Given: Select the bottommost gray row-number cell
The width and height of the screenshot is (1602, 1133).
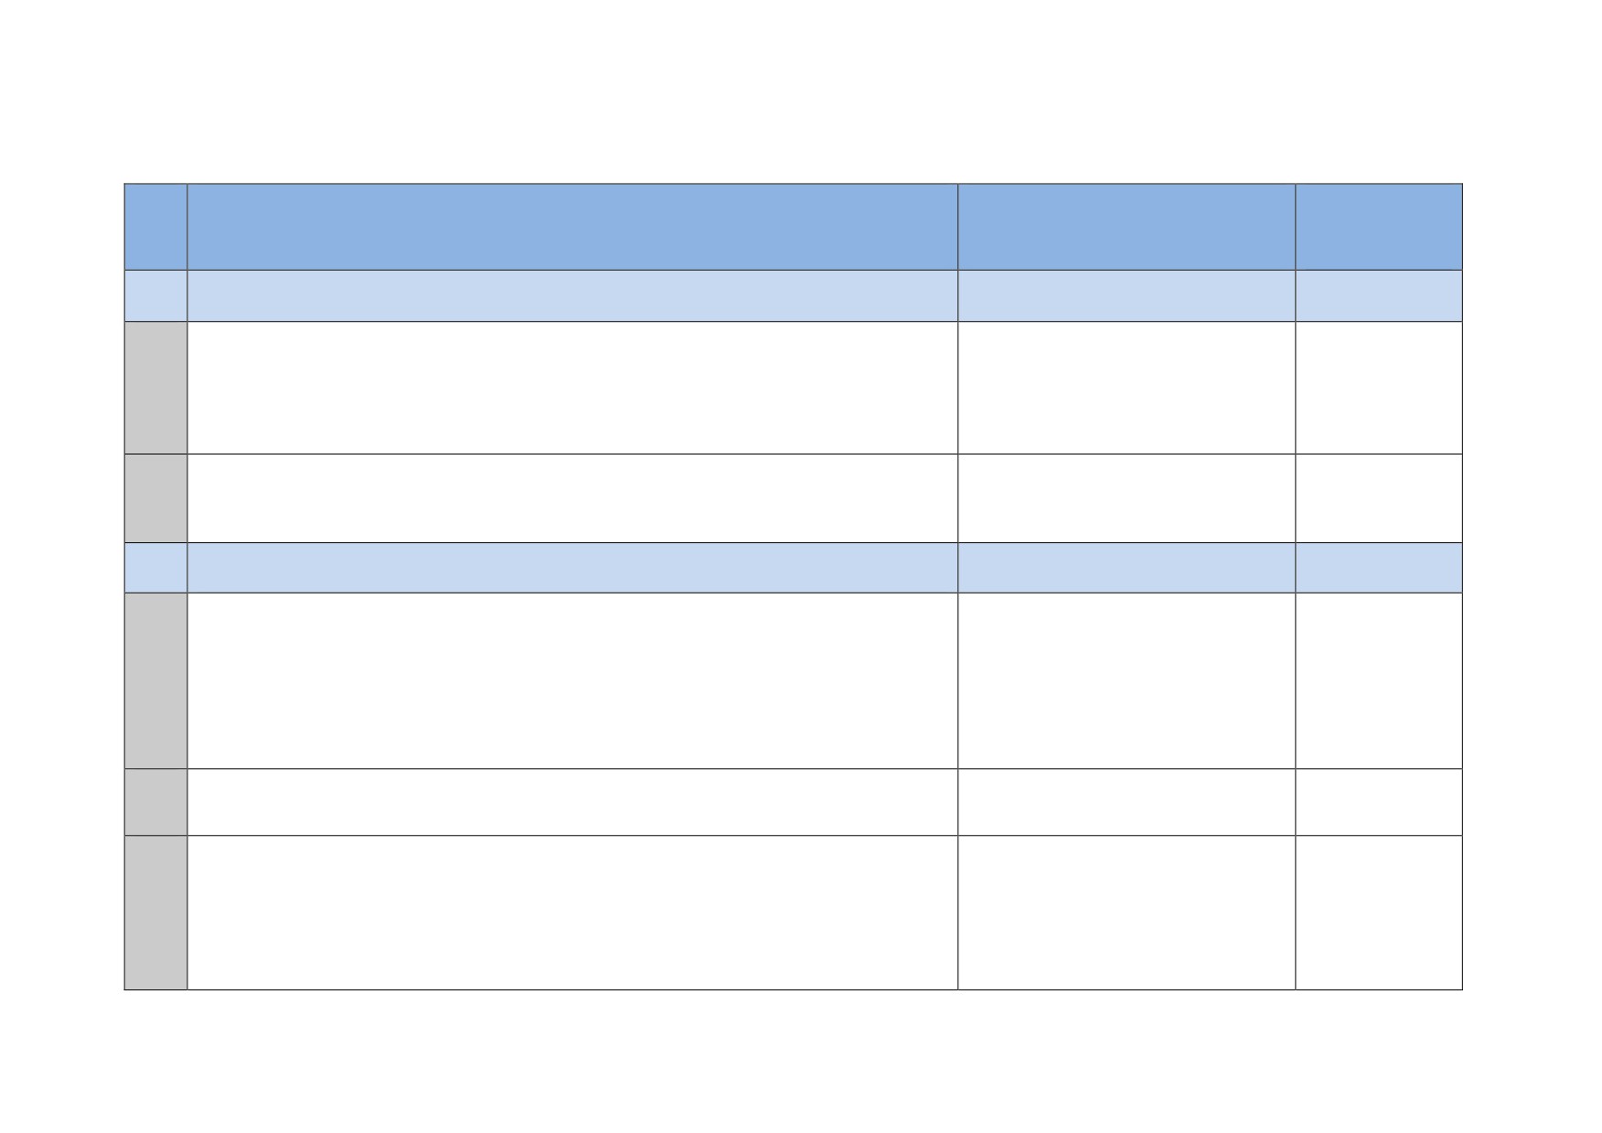Looking at the screenshot, I should click(x=155, y=913).
